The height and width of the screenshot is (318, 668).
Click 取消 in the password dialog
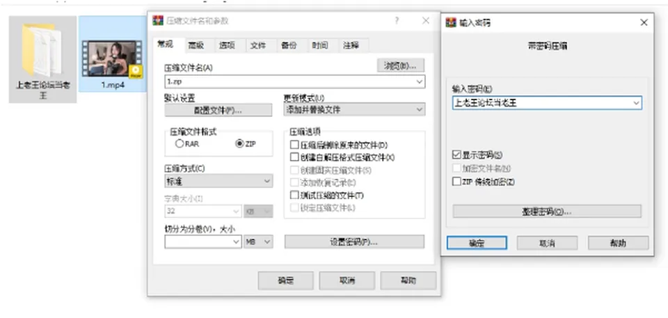(x=548, y=243)
